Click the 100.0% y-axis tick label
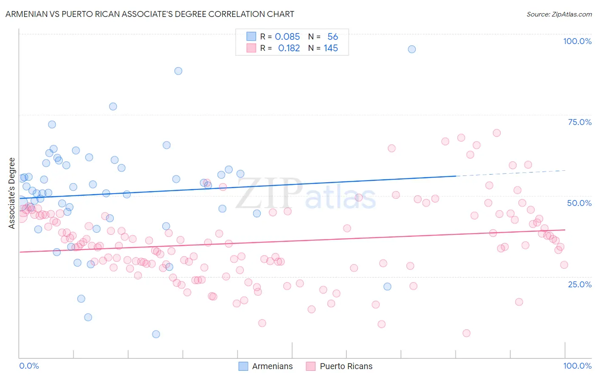The height and width of the screenshot is (378, 597). 577,41
